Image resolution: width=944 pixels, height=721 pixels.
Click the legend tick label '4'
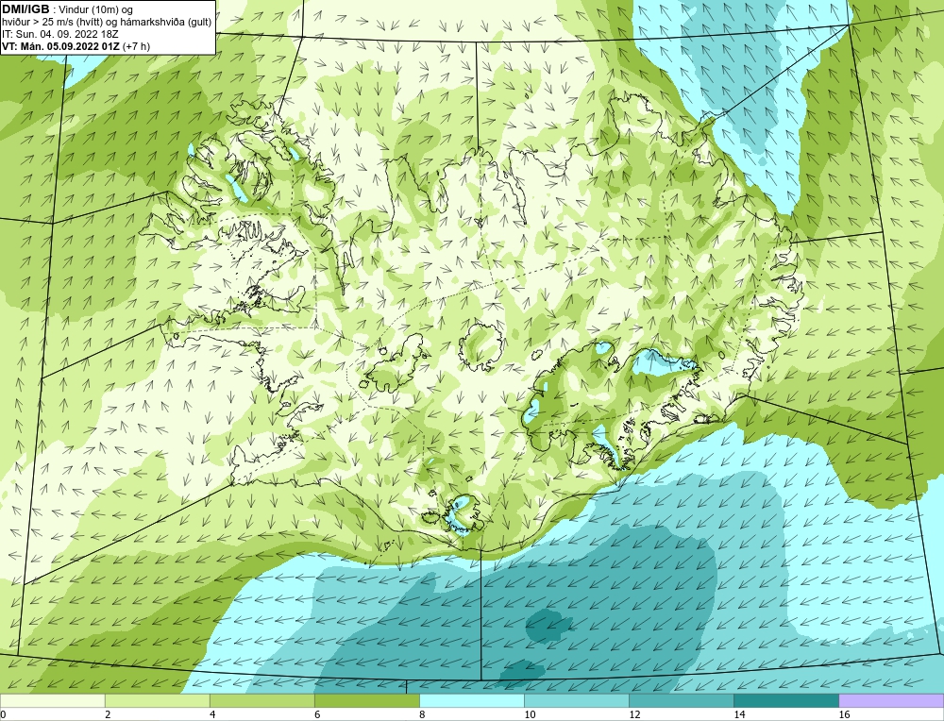(212, 714)
